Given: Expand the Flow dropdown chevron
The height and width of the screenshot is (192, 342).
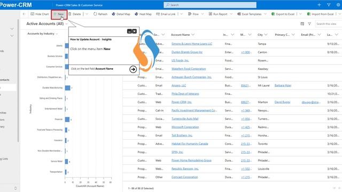Looking at the screenshot, I should (203, 14).
